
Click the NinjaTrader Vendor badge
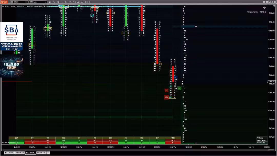coord(12,66)
